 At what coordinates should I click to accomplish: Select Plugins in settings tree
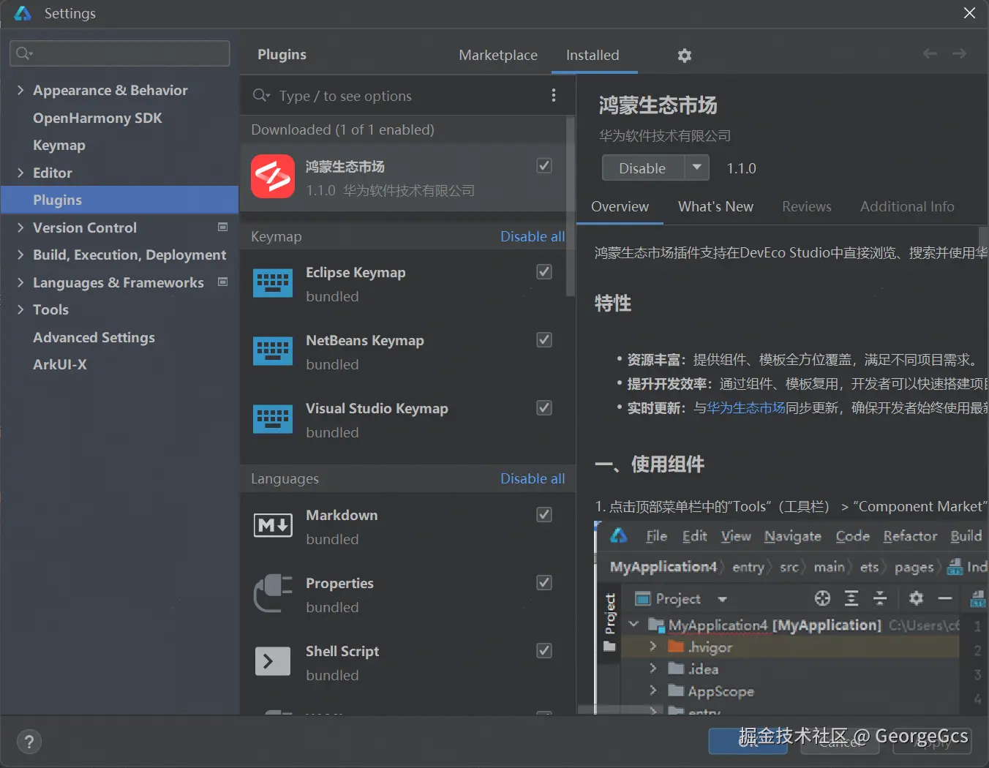tap(119, 200)
